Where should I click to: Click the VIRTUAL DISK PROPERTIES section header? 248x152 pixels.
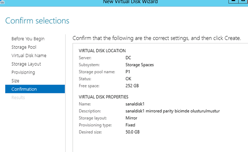tap(103, 97)
